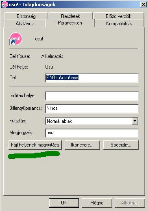Screen dimensions: 148x211
Task: Expand the Futtatás dropdown arrow
Action: pyautogui.click(x=135, y=121)
